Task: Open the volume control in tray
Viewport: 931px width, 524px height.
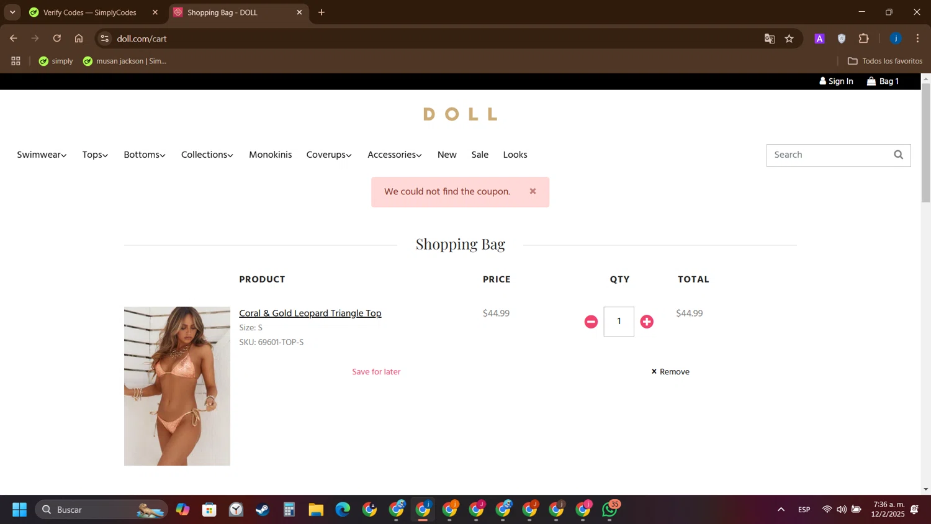Action: coord(842,510)
